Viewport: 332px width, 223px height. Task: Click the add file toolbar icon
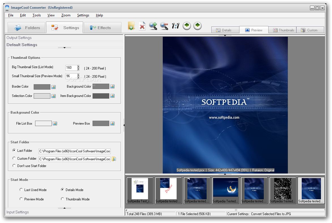131,26
